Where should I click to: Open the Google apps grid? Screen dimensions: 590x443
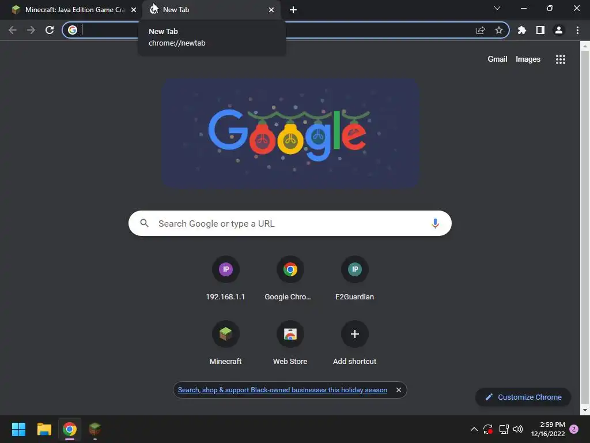click(x=561, y=59)
